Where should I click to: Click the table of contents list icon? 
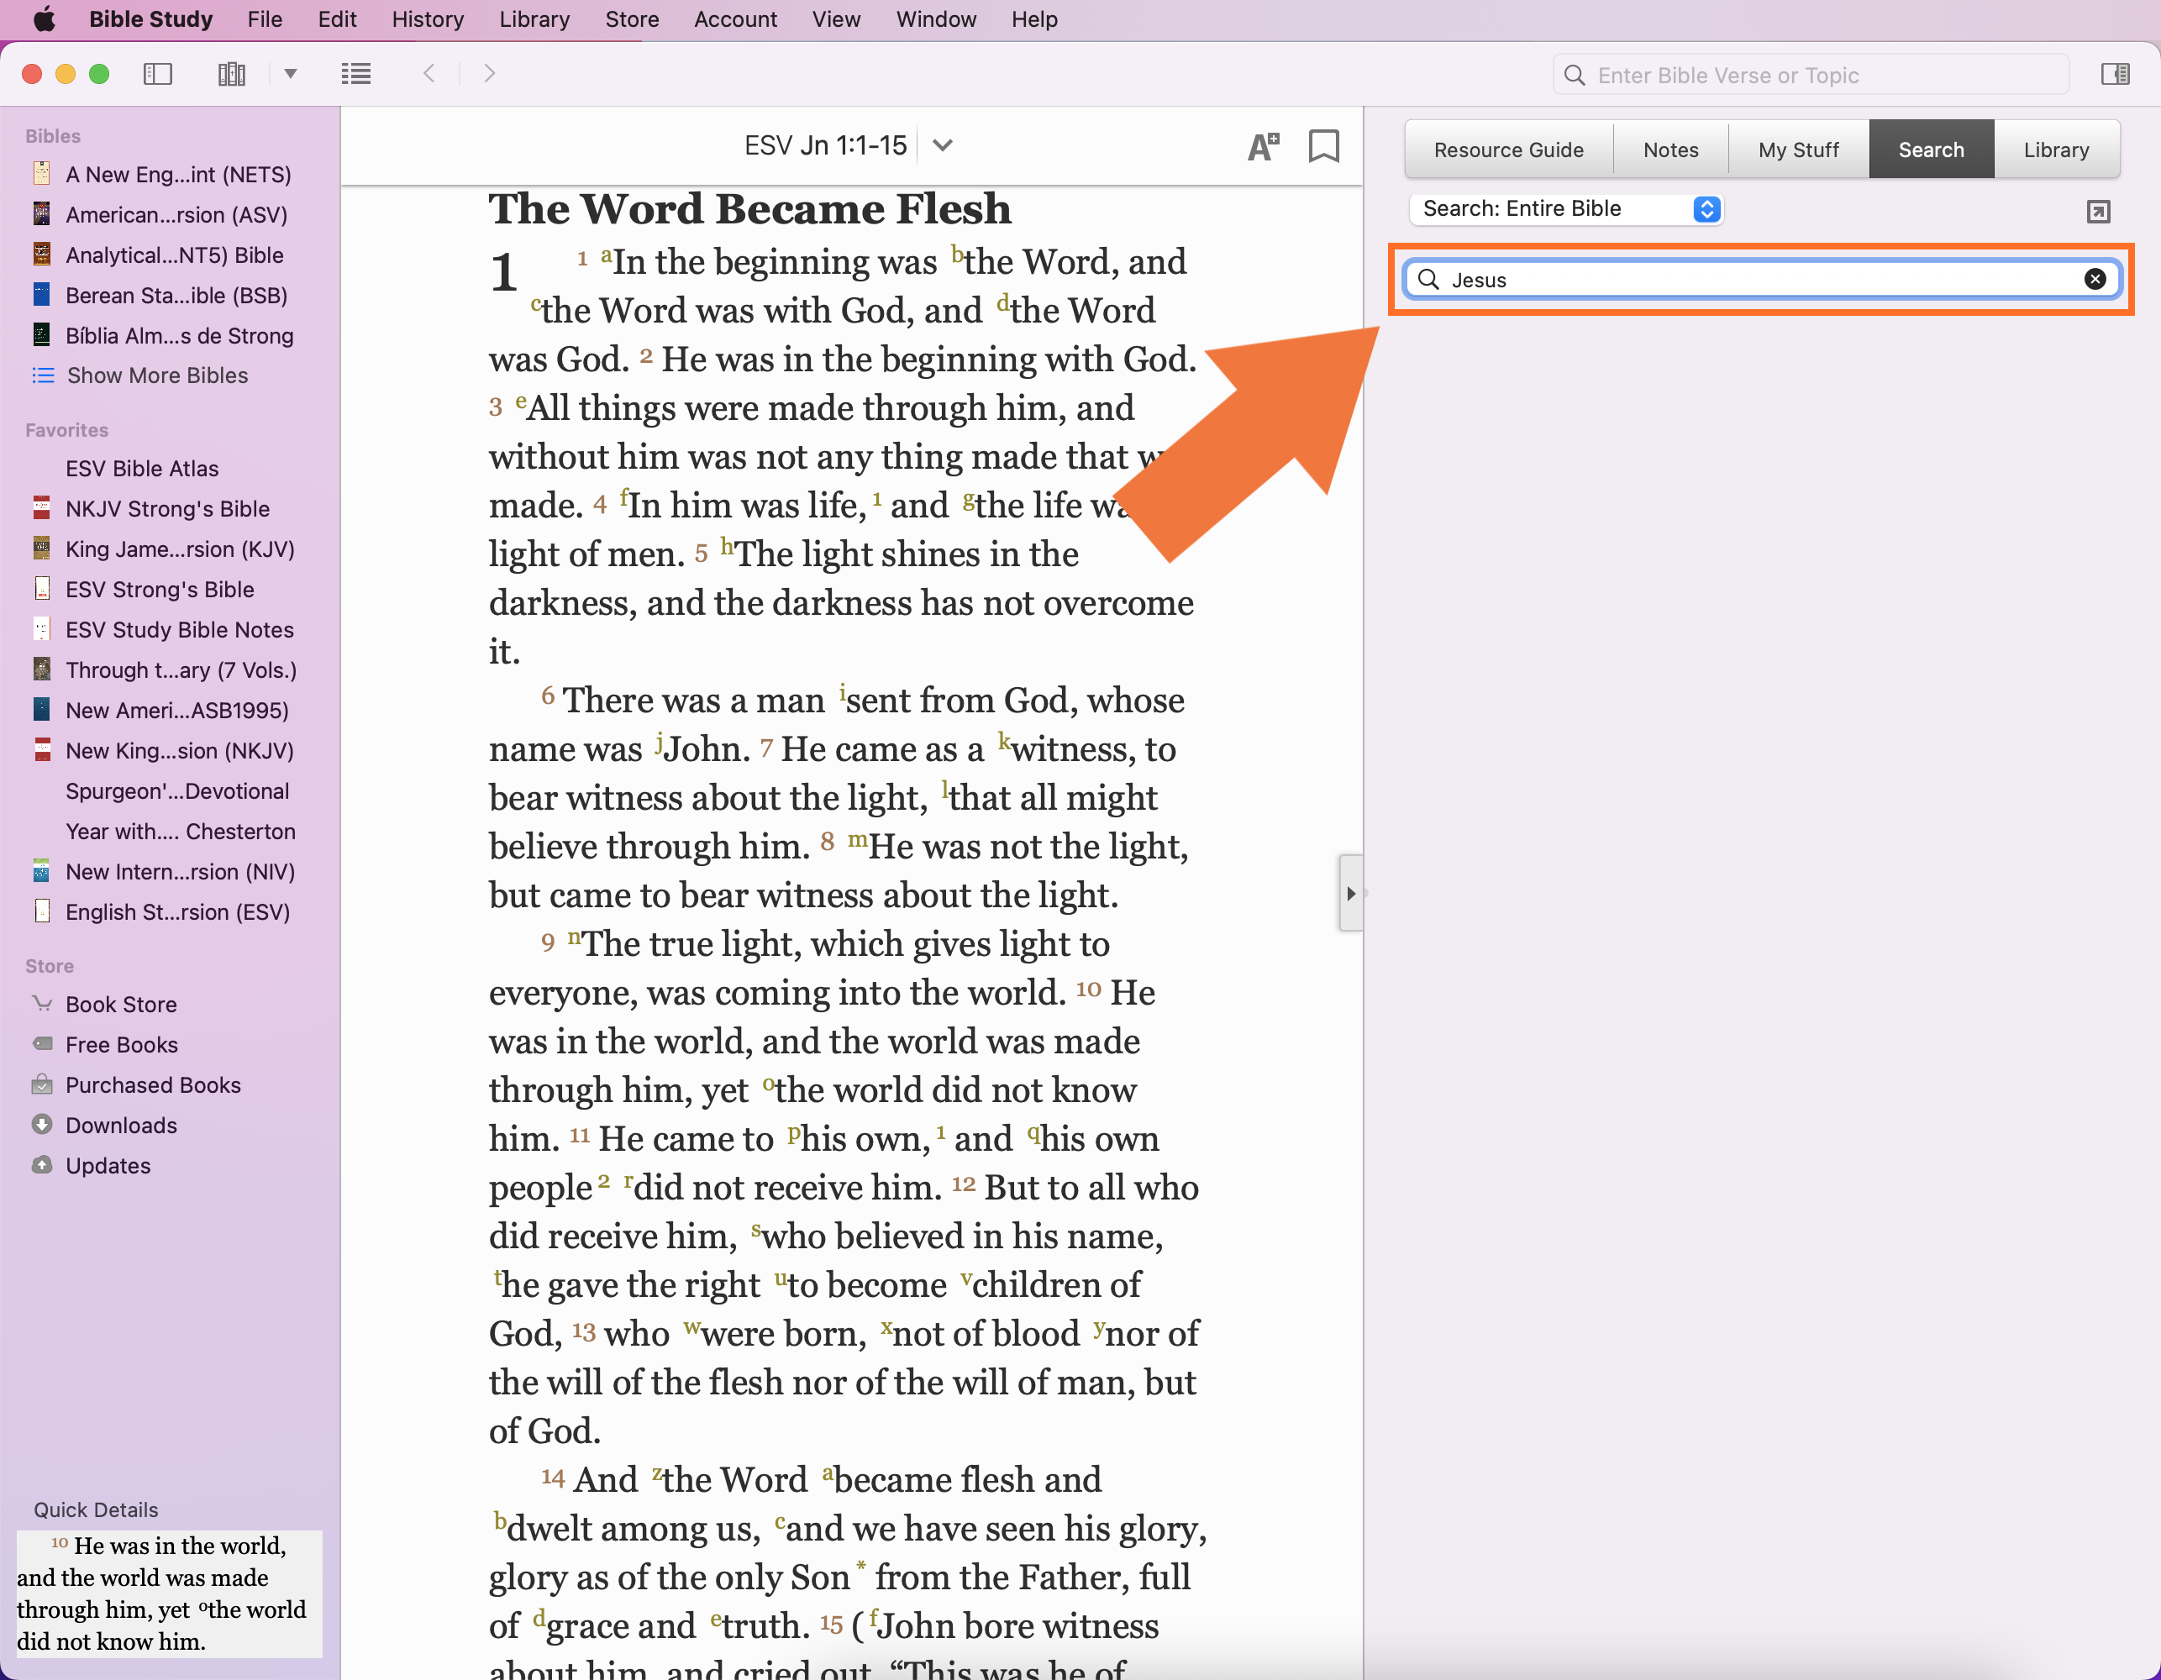coord(355,74)
